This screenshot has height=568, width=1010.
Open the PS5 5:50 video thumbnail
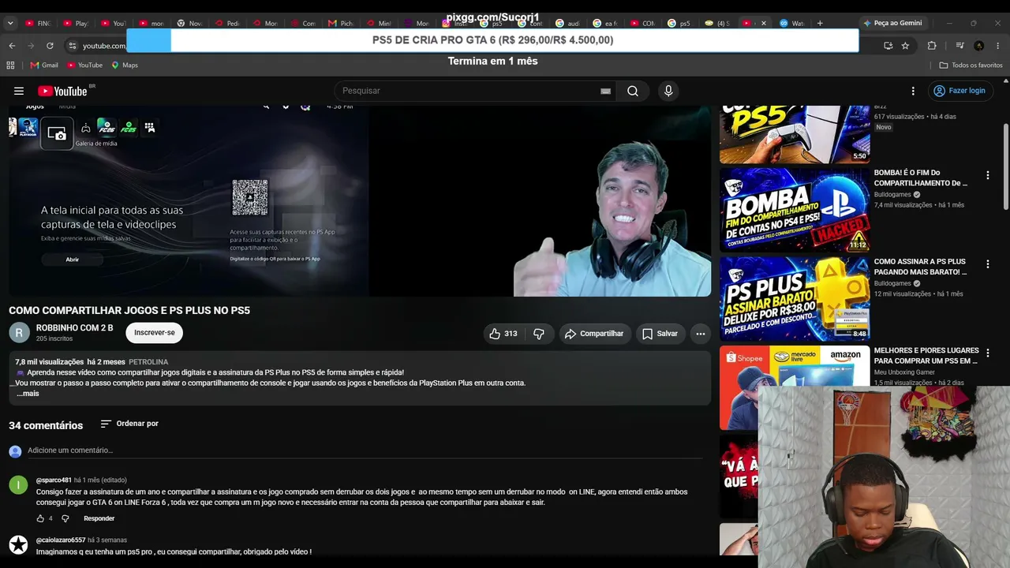click(795, 134)
